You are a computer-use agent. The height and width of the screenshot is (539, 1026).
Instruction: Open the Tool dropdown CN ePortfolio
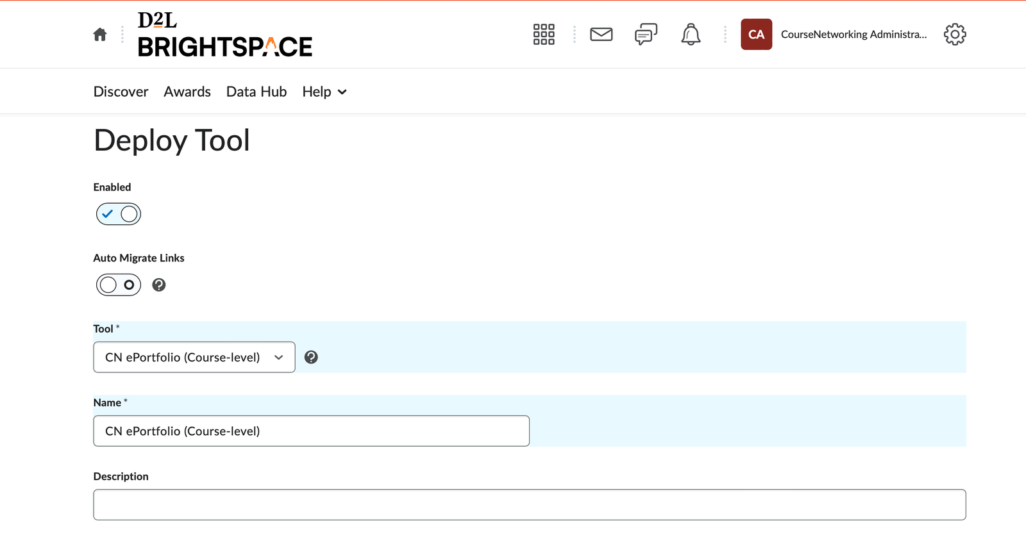(194, 358)
